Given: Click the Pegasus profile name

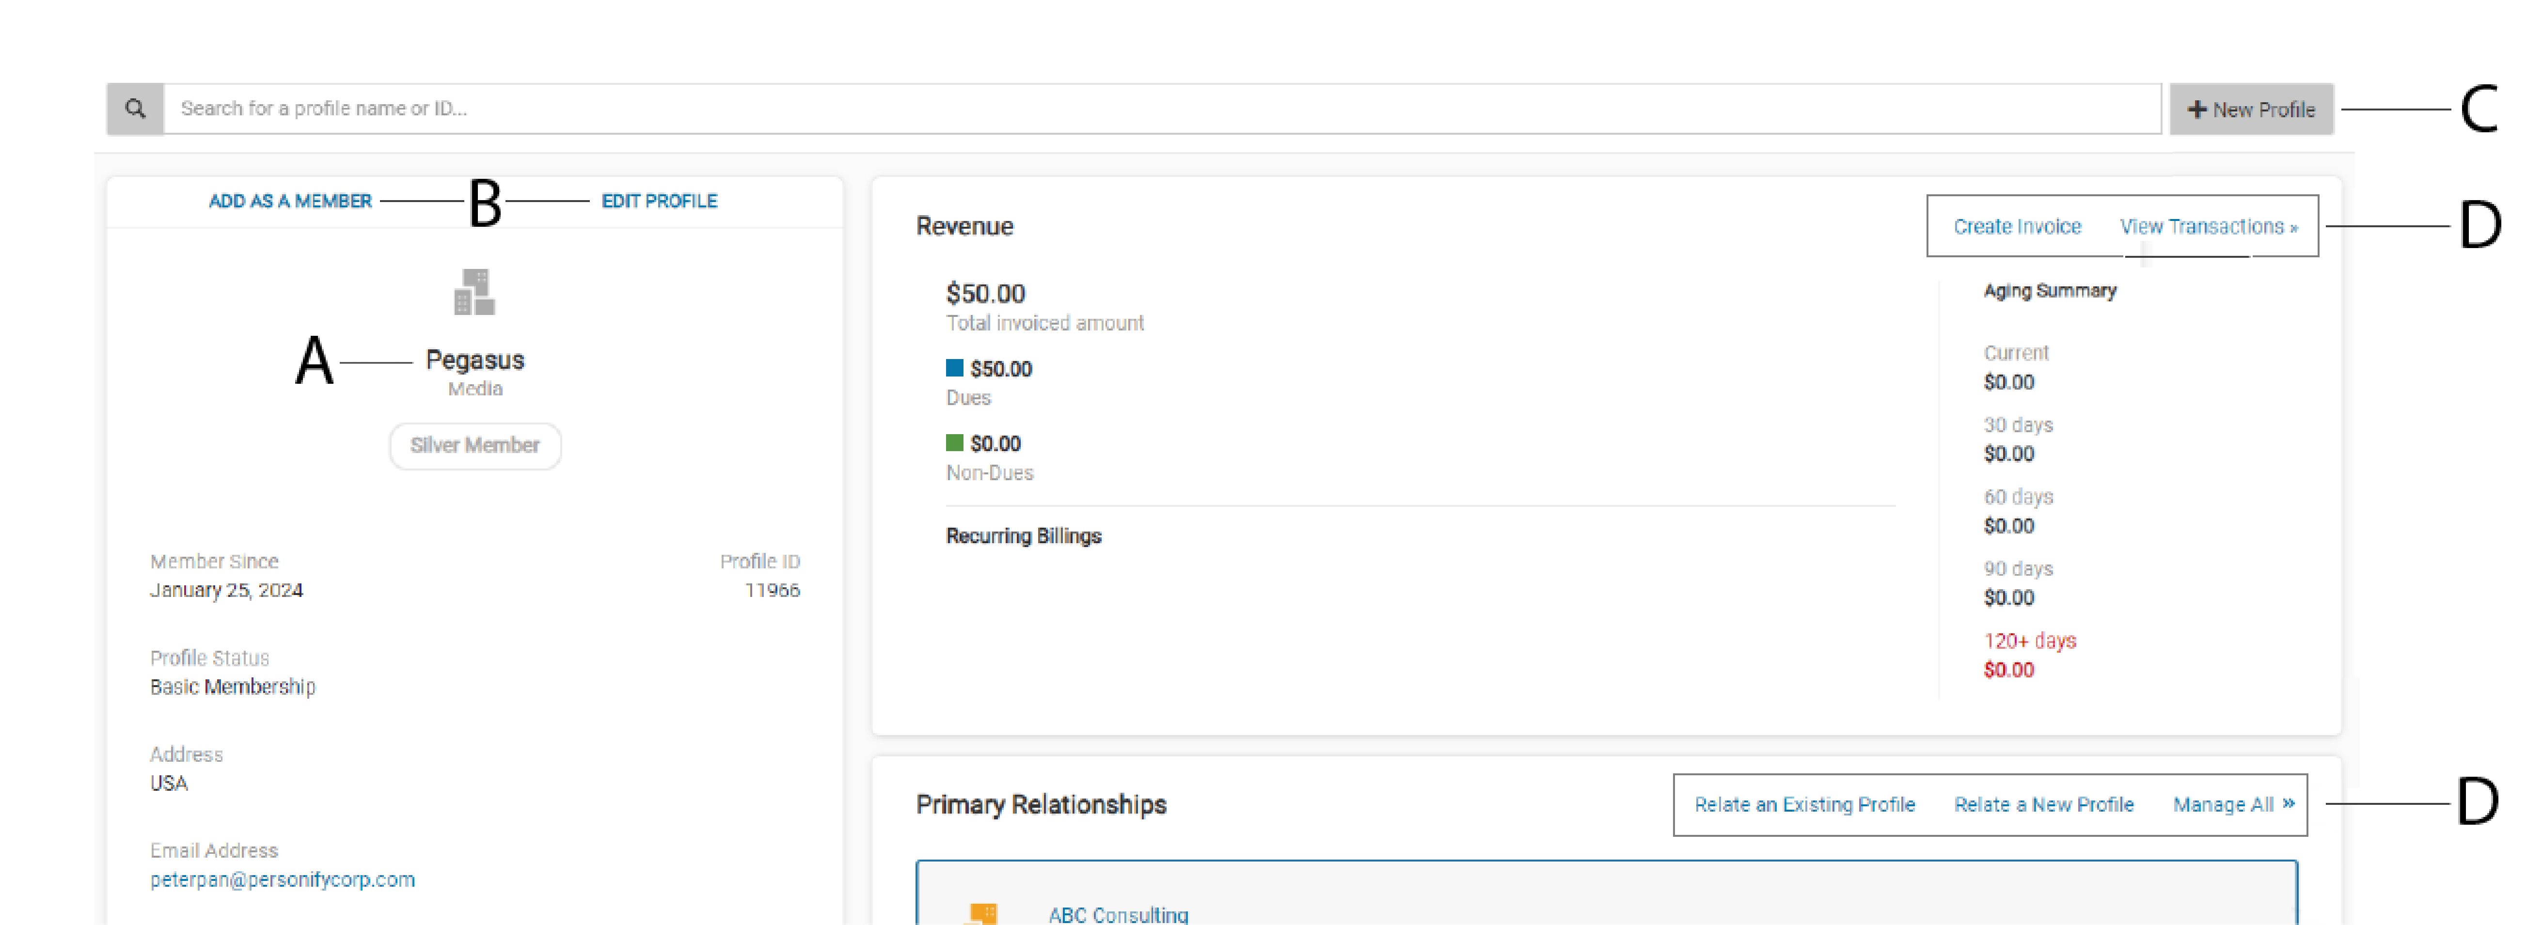Looking at the screenshot, I should (475, 360).
